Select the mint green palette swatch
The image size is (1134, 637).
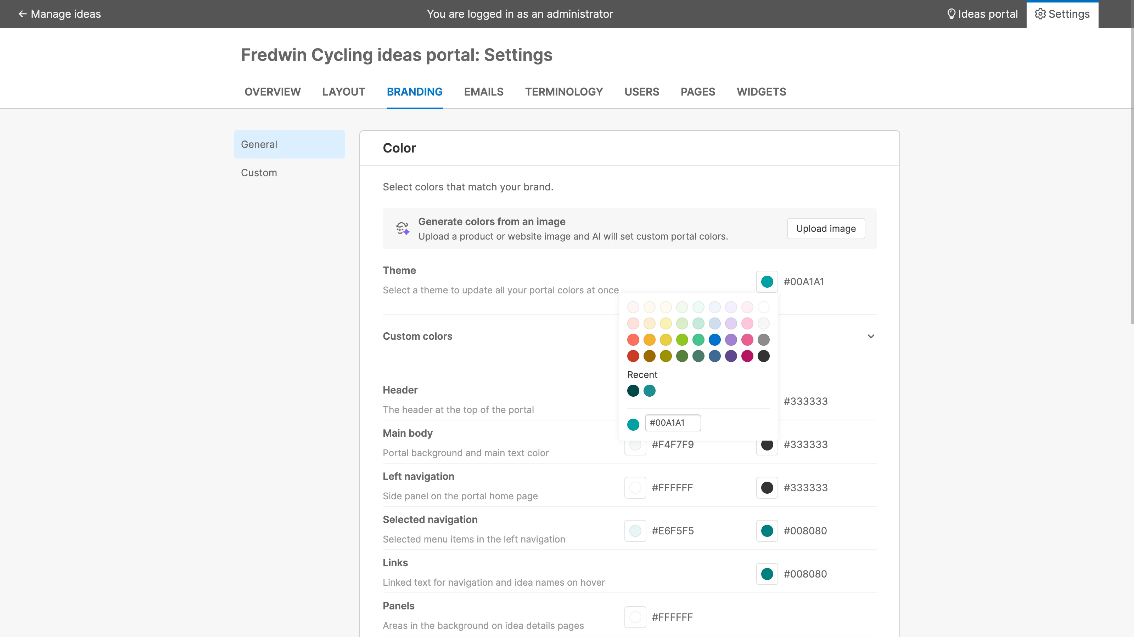pyautogui.click(x=698, y=340)
